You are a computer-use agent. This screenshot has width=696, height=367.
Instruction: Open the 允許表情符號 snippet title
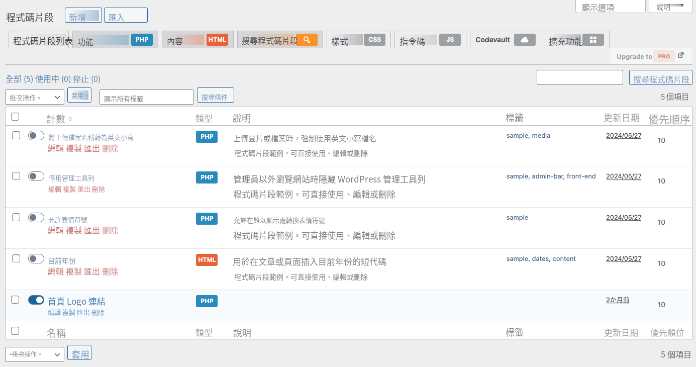coord(68,220)
